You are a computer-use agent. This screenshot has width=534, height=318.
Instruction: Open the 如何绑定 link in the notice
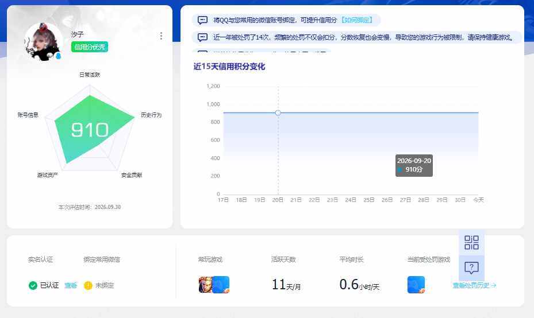(x=356, y=20)
